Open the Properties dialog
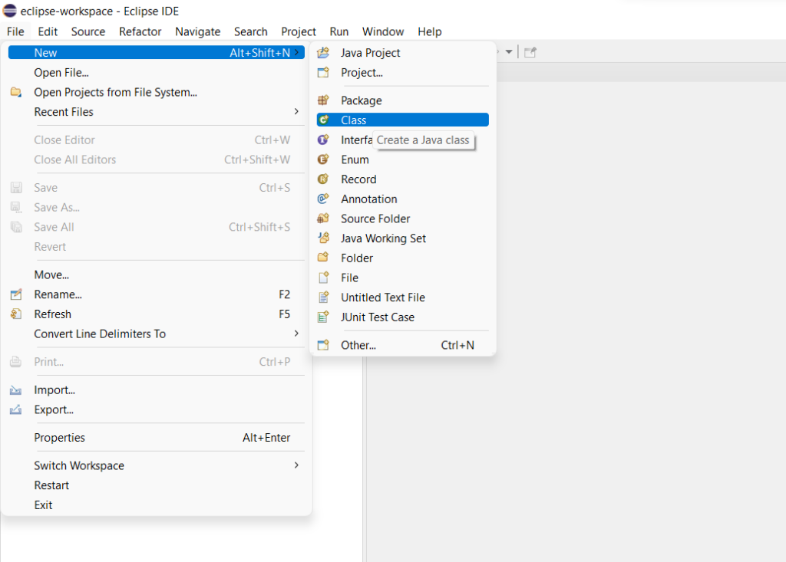This screenshot has height=562, width=786. pos(61,437)
